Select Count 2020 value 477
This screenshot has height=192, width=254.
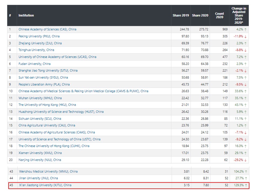click(x=225, y=57)
